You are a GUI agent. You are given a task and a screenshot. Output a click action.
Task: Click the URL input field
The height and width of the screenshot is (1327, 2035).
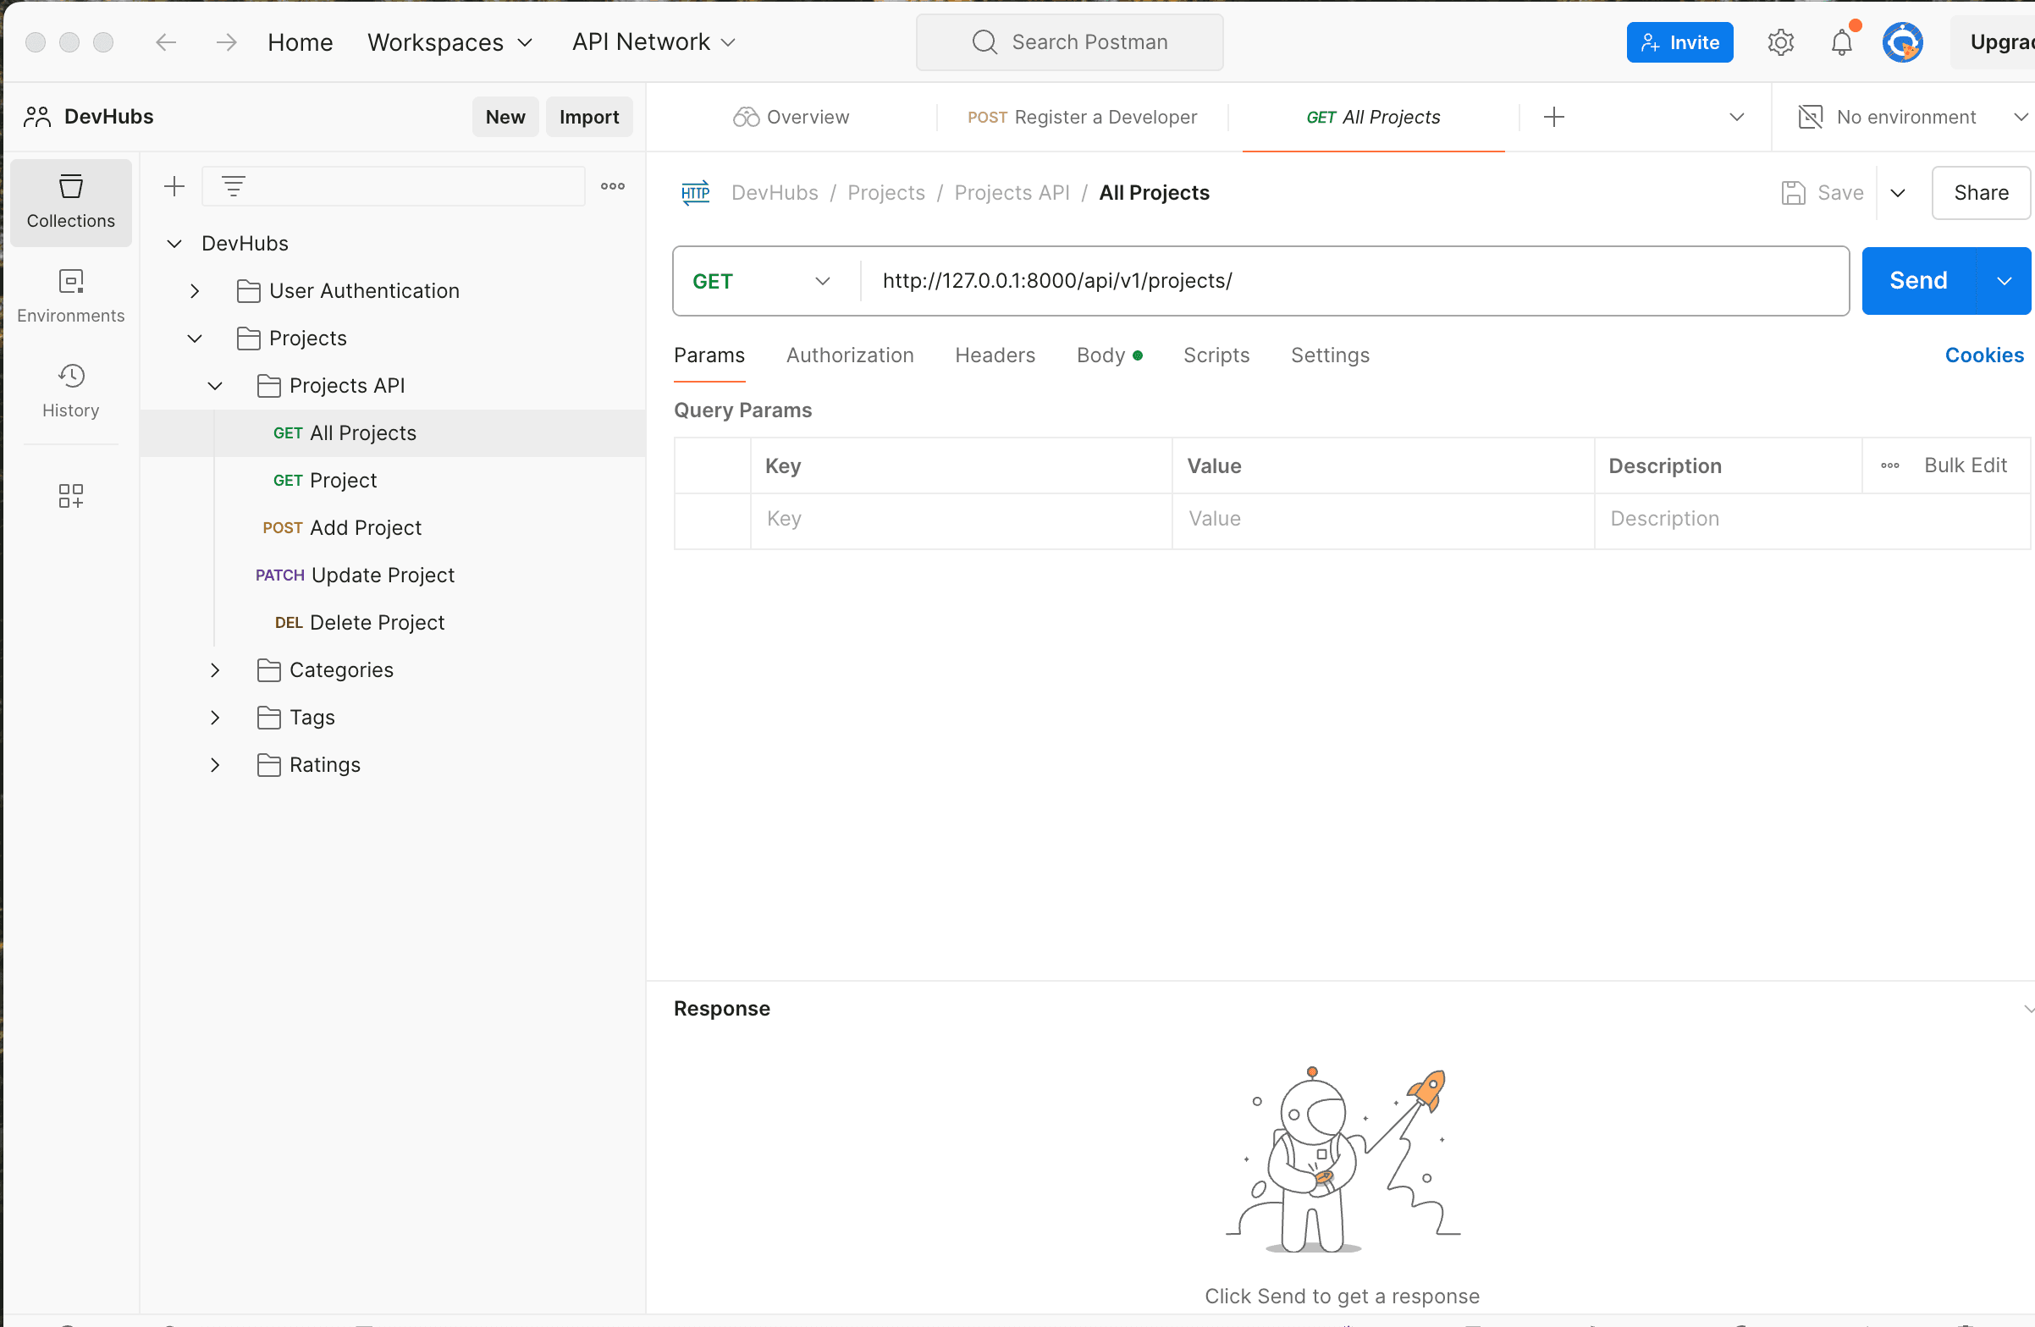[1353, 280]
